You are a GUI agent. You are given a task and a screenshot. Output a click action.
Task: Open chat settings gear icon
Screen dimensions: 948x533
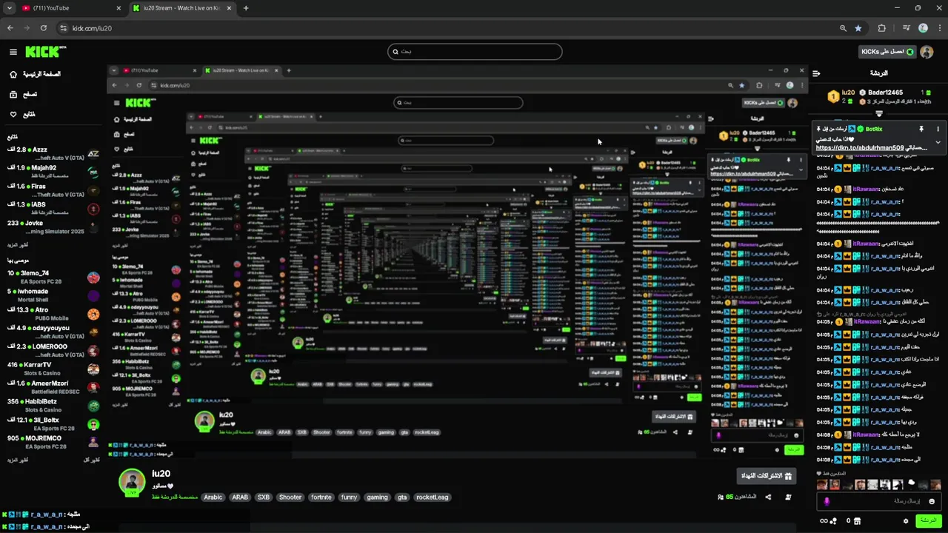(x=905, y=521)
